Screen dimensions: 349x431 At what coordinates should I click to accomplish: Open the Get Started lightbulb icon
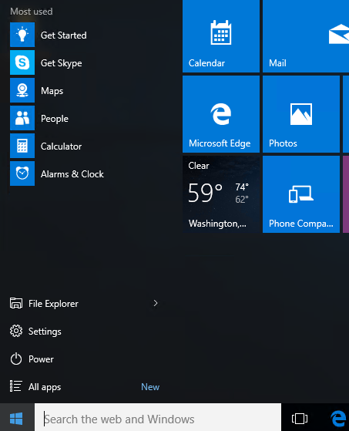(22, 35)
